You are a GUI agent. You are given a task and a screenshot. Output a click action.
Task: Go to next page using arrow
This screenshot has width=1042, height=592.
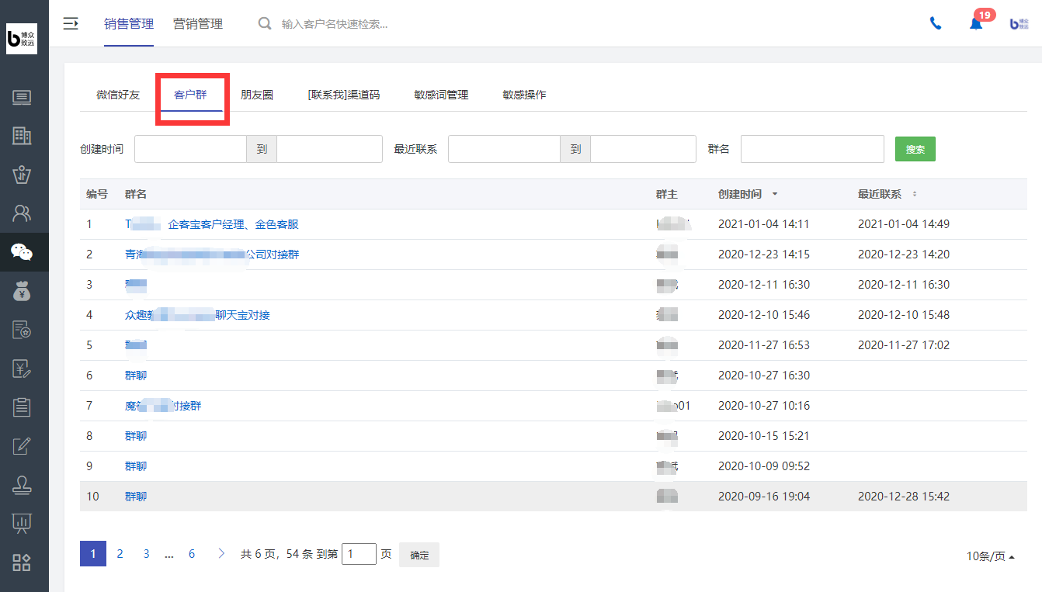click(x=221, y=554)
